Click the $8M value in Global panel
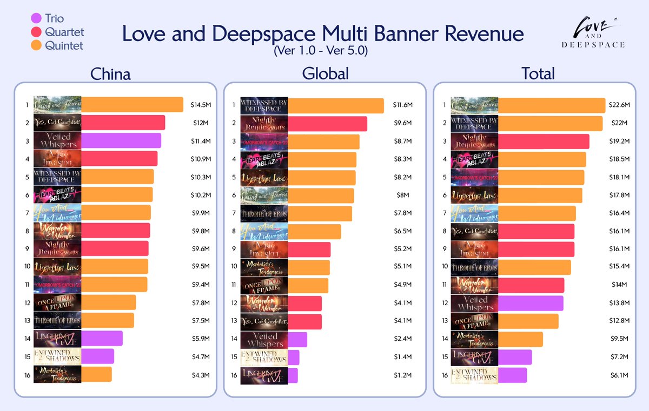The width and height of the screenshot is (649, 411). coord(403,196)
